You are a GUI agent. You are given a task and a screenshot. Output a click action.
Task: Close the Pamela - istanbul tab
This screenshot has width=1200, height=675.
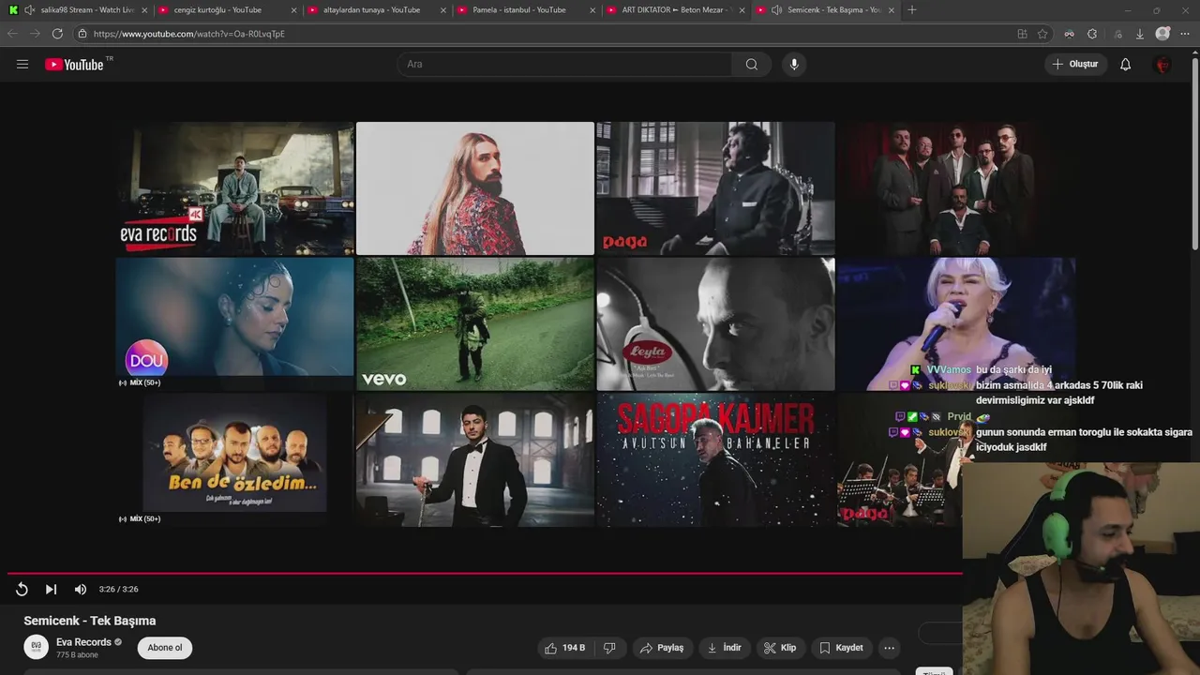point(592,10)
